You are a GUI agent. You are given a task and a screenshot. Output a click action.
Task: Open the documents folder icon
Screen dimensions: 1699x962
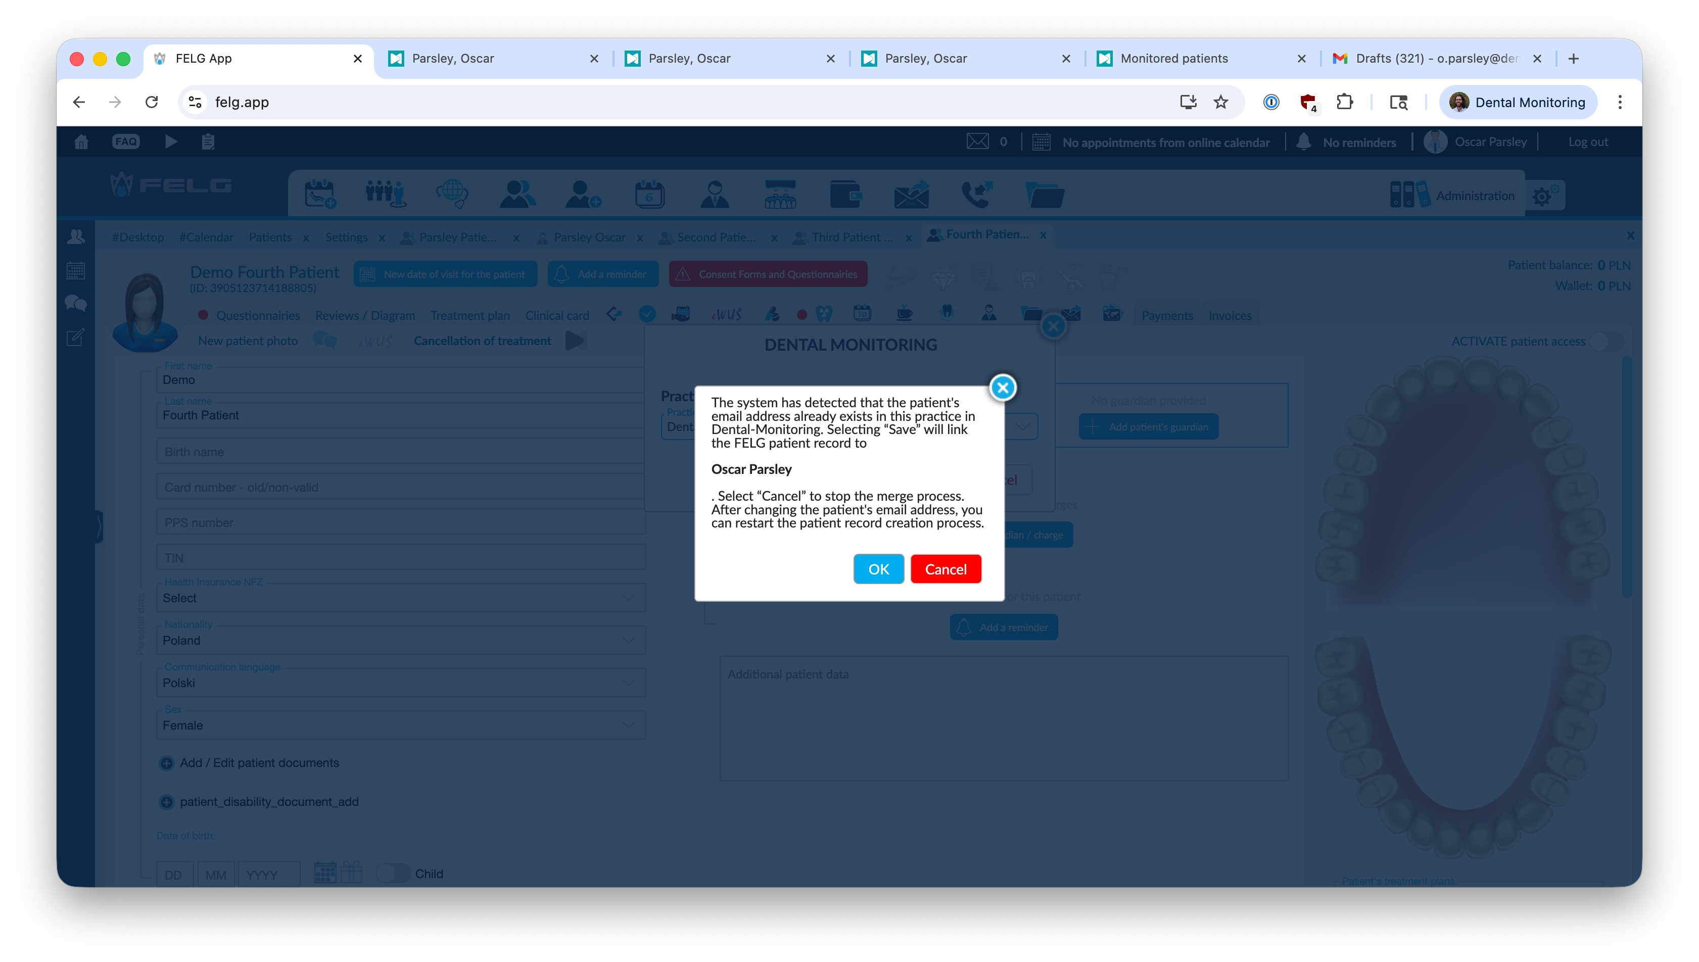click(x=1044, y=194)
